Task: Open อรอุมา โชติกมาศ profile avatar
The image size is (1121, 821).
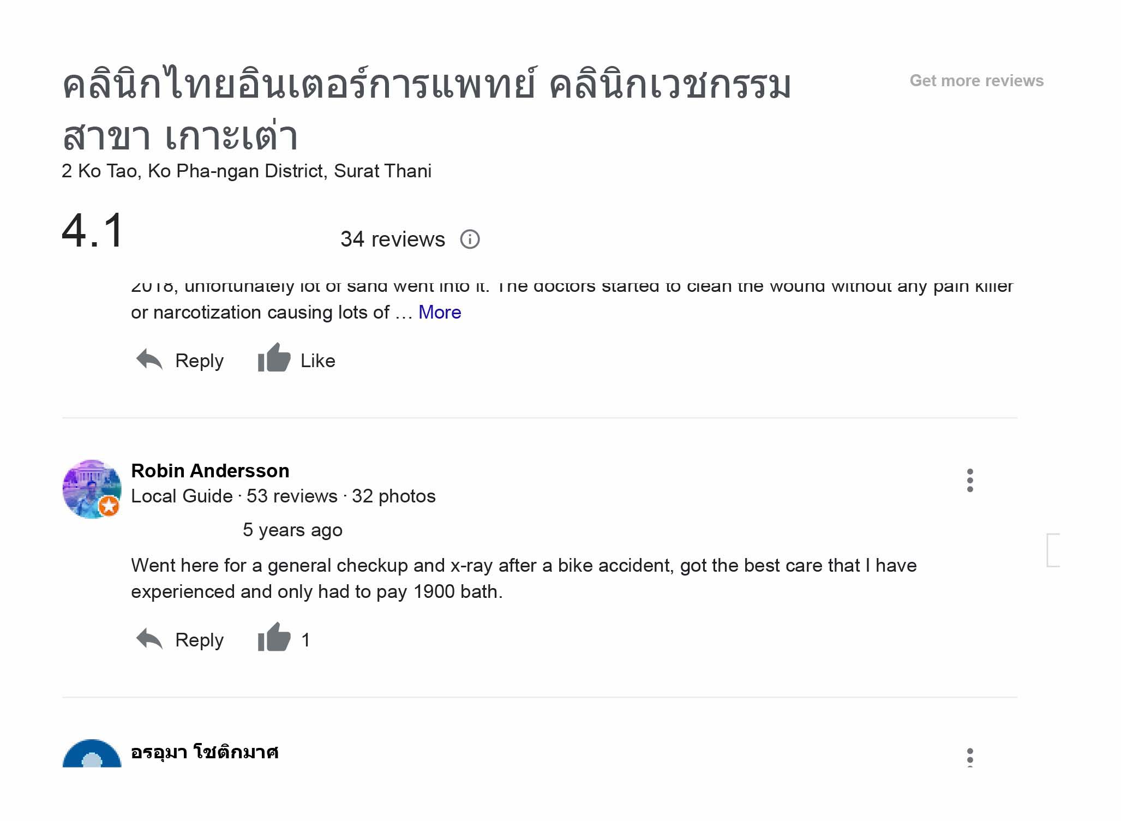Action: pyautogui.click(x=92, y=755)
